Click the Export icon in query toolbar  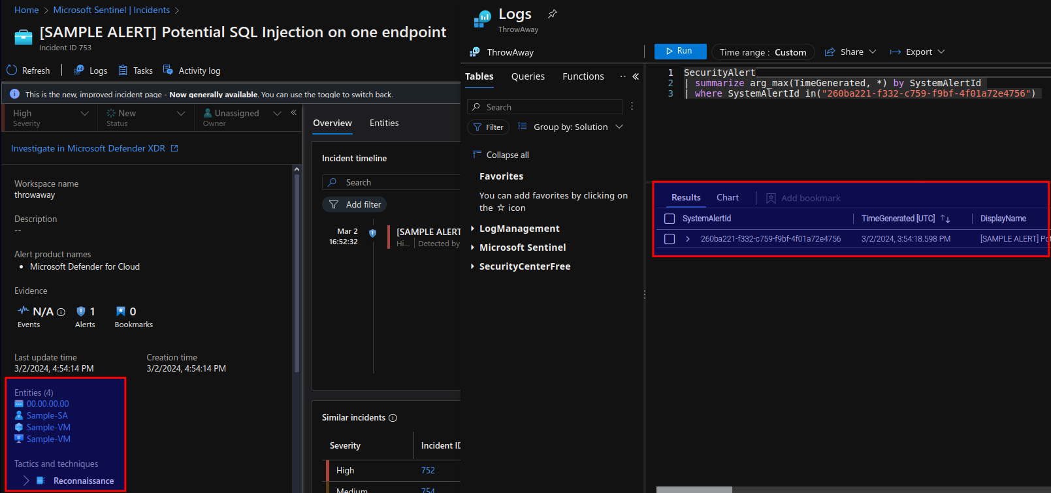[896, 52]
